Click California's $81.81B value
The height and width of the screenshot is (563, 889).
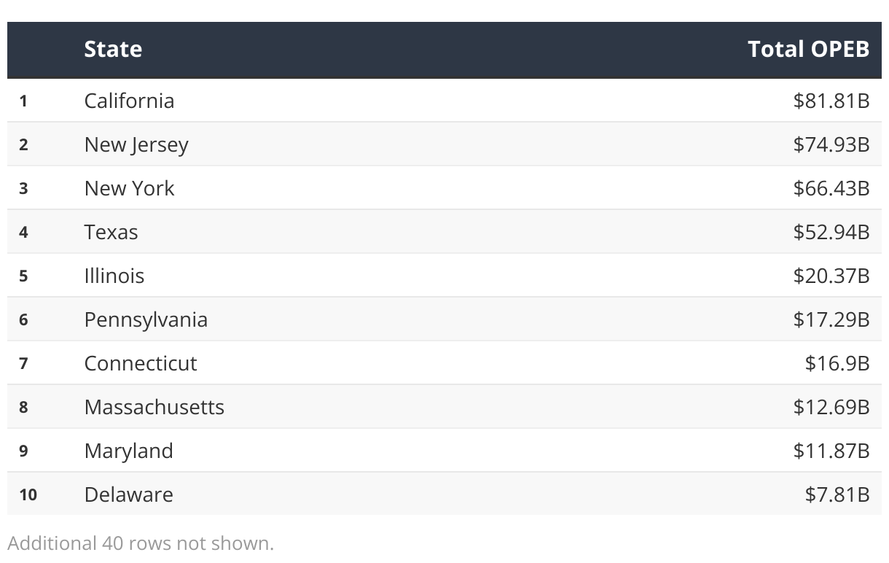coord(831,100)
